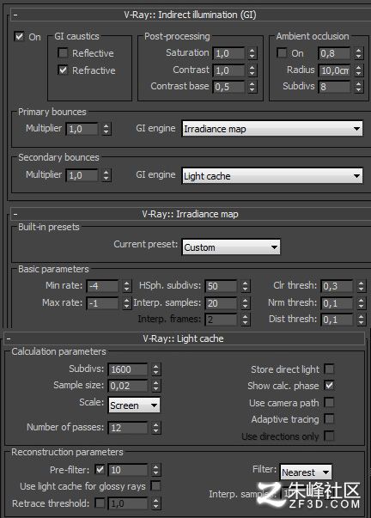This screenshot has width=371, height=518.
Task: Uncheck Show calc. phase
Action: pyautogui.click(x=329, y=385)
